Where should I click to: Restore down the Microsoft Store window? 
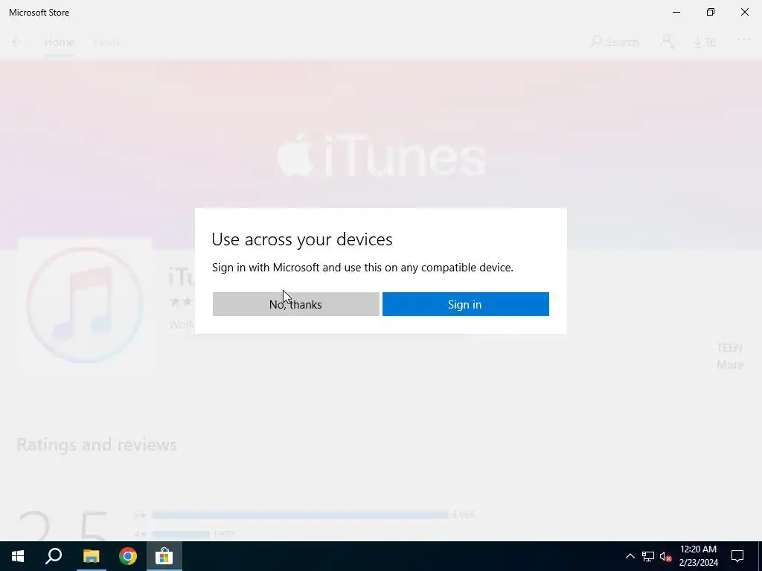[x=711, y=12]
